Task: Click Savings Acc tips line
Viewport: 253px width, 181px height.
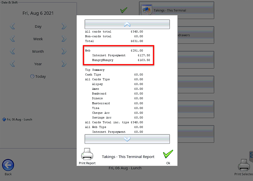Action: coord(118,117)
